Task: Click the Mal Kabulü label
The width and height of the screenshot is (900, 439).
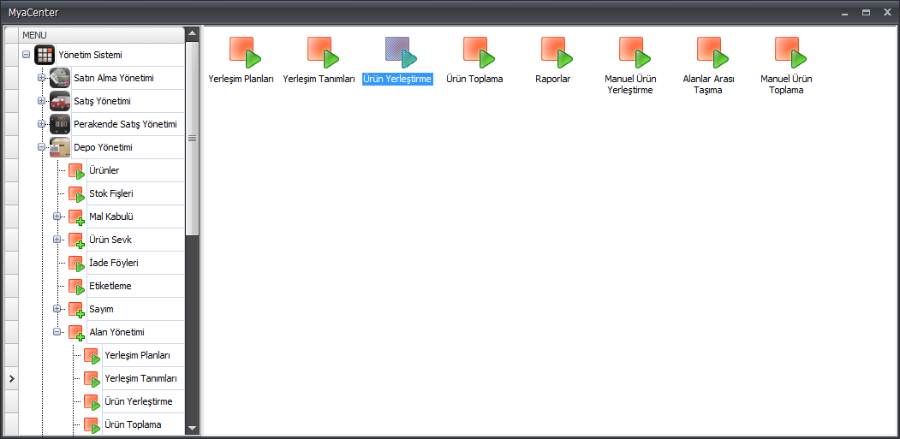Action: pyautogui.click(x=111, y=217)
